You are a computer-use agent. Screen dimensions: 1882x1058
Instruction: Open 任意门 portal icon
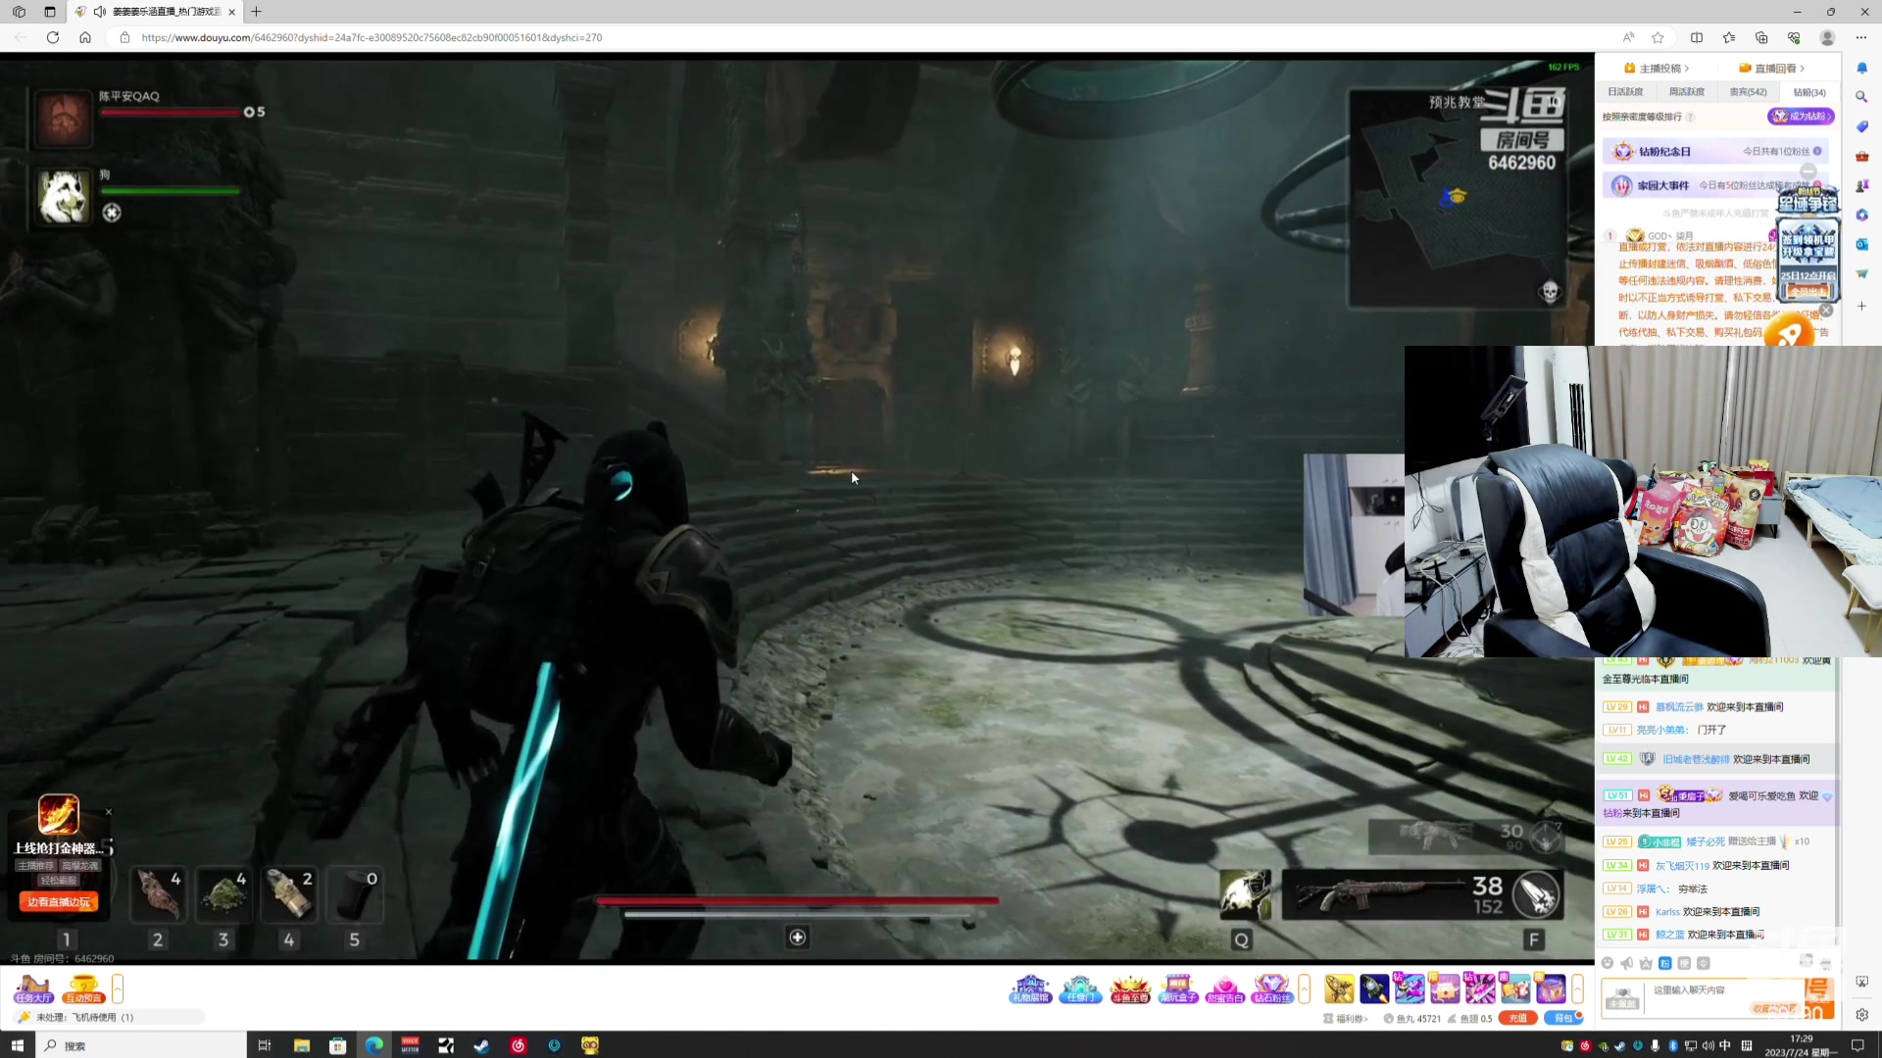1079,989
